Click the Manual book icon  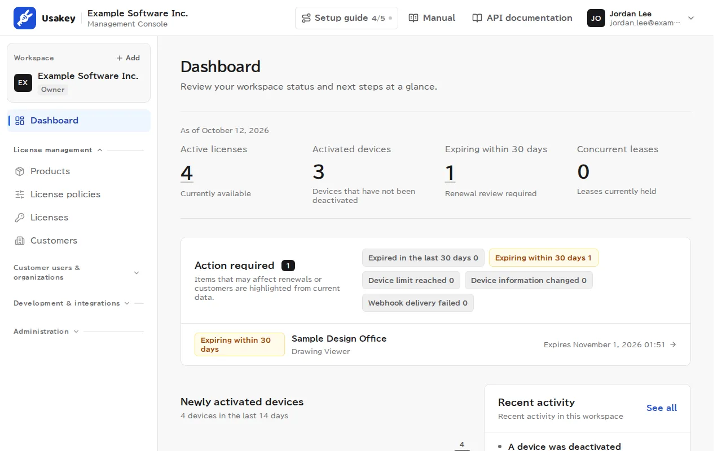(413, 18)
